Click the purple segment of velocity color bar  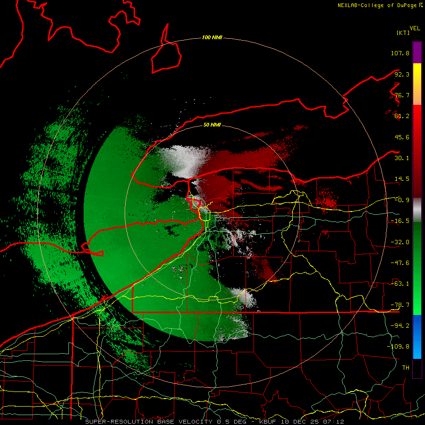tap(417, 52)
